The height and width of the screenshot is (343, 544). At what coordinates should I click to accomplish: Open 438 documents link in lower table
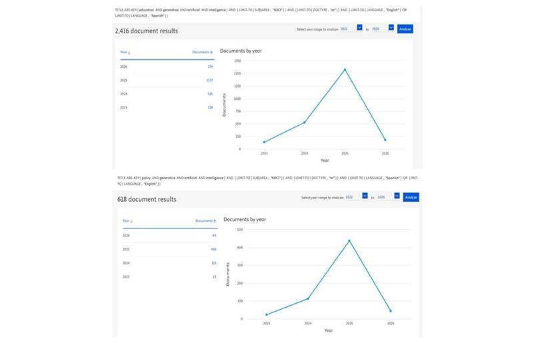pyautogui.click(x=213, y=250)
